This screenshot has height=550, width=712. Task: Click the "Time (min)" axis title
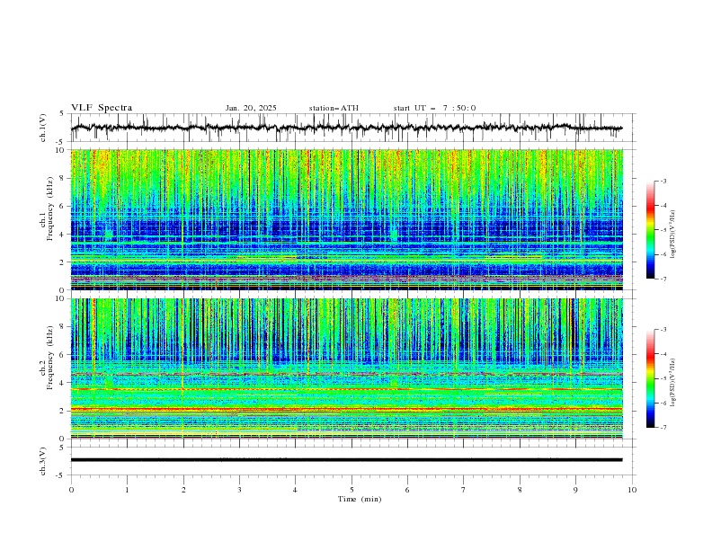pos(360,499)
